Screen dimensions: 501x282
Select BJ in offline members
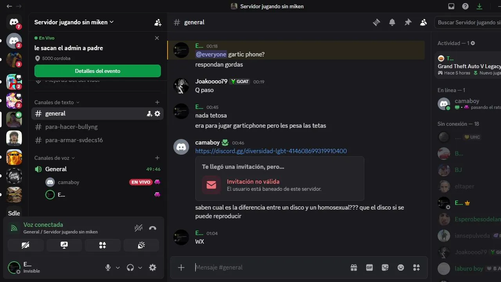tap(468, 170)
